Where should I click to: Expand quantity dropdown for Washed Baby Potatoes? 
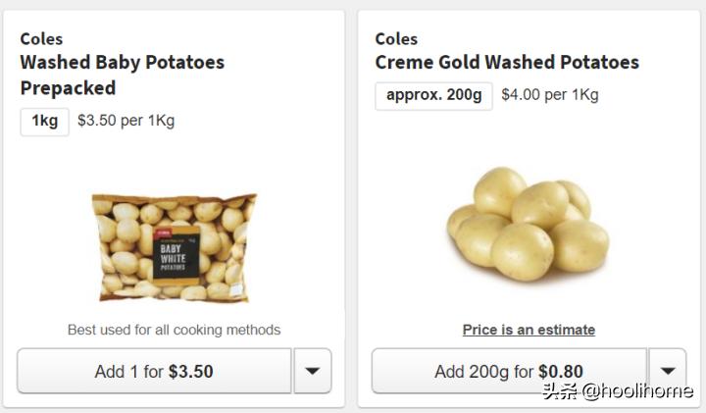(313, 372)
